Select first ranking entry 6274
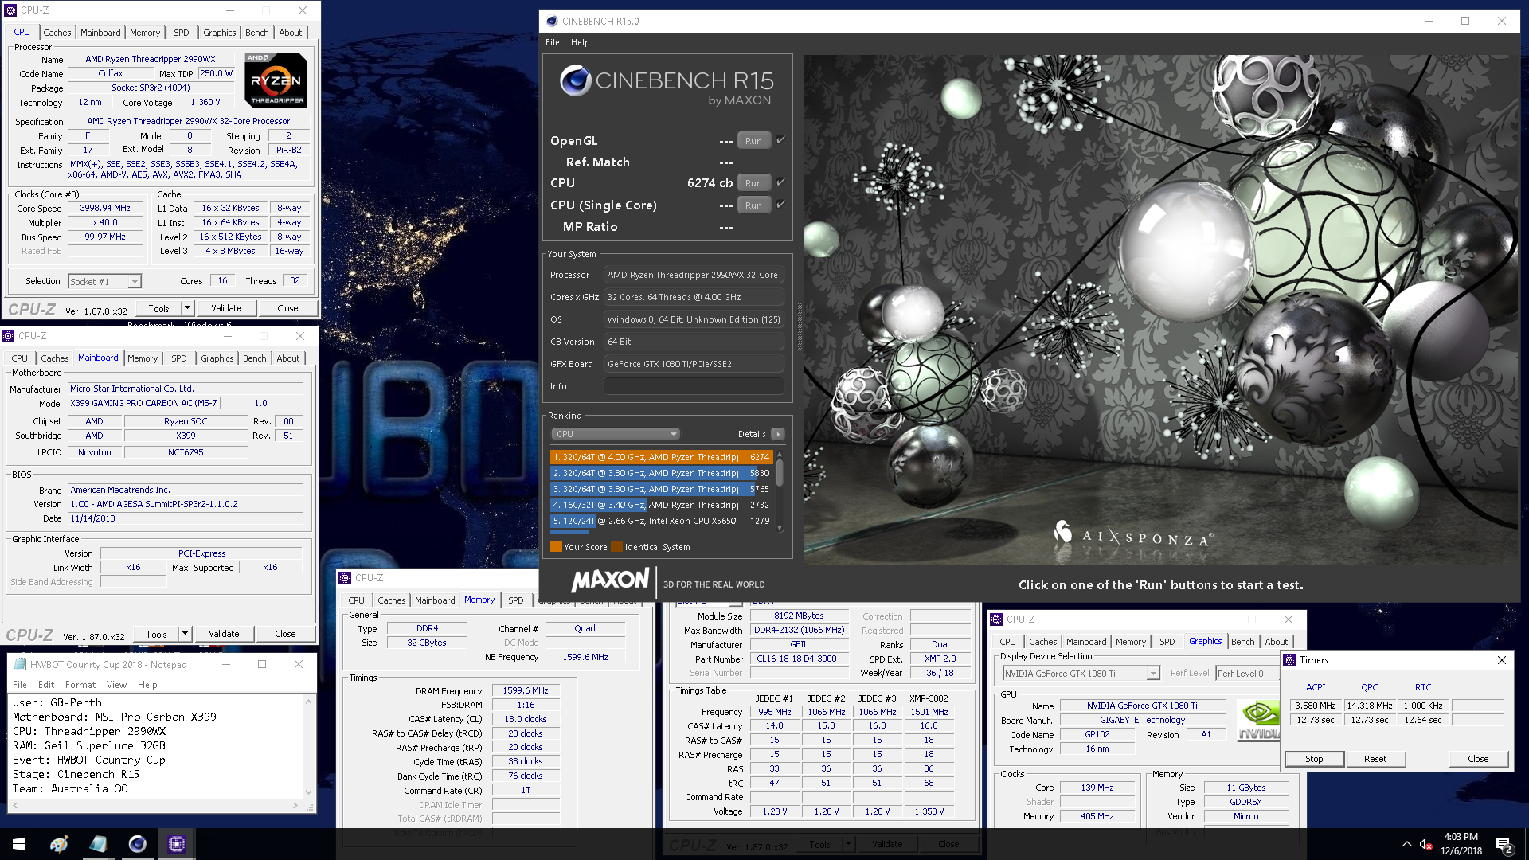1529x860 pixels. 661,457
